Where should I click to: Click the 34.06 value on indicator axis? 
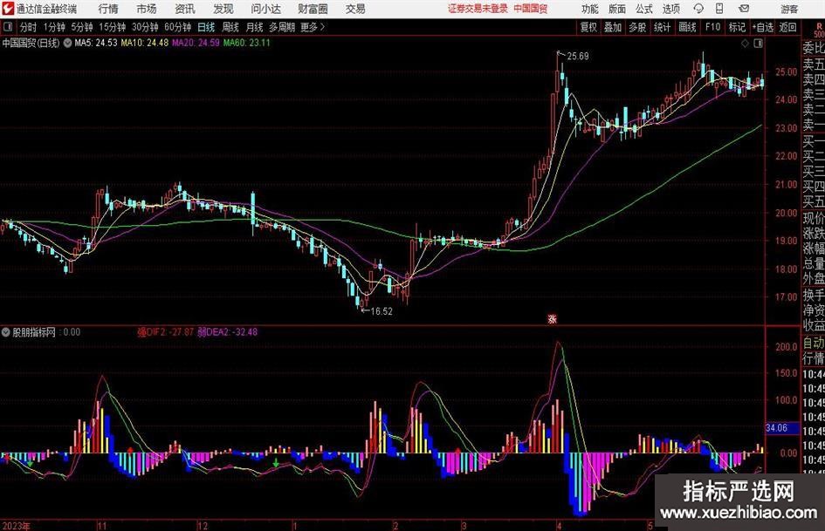[x=776, y=428]
